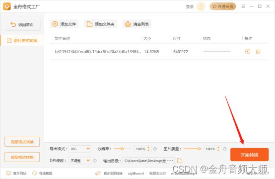This screenshot has height=179, width=275.
Task: Click the 输出目录 path field
Action: (x=144, y=161)
